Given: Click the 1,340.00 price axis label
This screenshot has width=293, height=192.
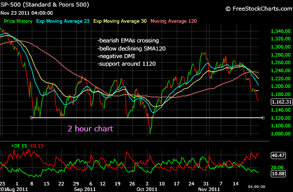Looking at the screenshot, I should coord(281,31).
